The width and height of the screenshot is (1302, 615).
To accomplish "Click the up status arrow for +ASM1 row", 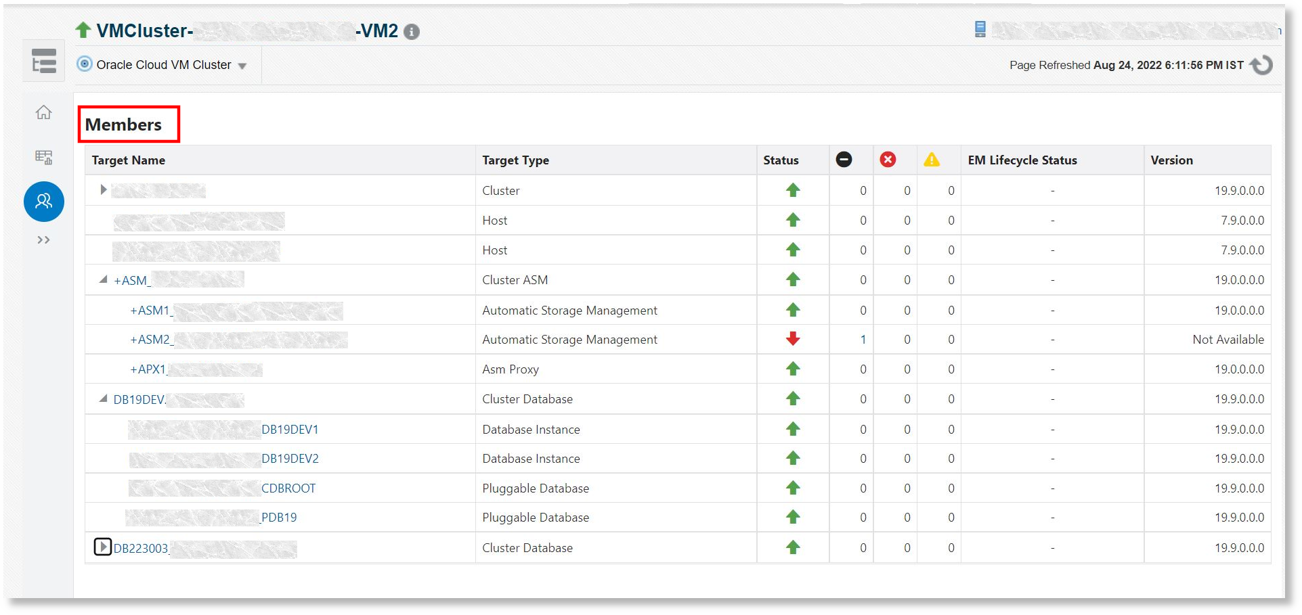I will [x=793, y=310].
